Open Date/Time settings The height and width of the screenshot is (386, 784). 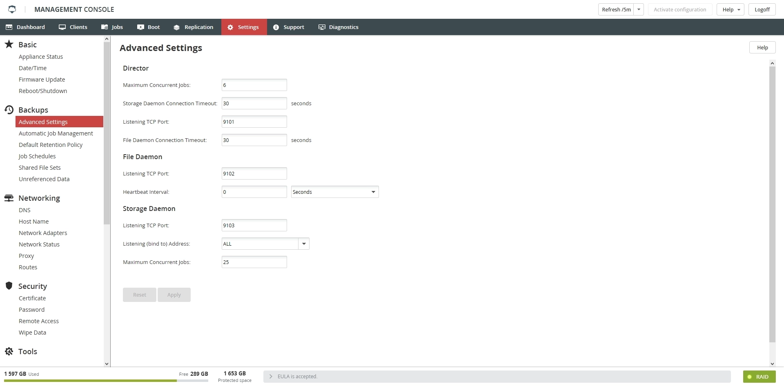pyautogui.click(x=33, y=68)
